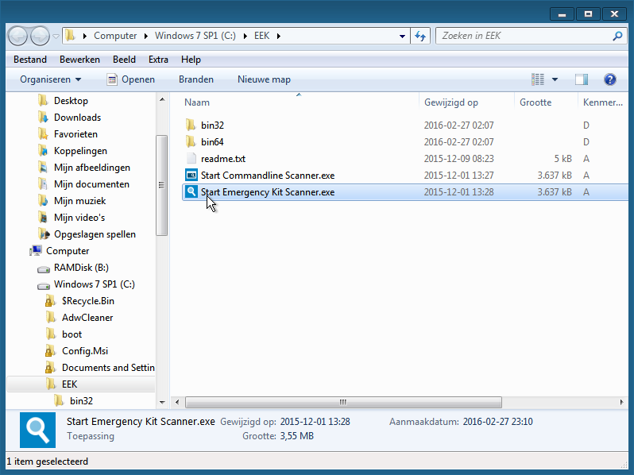Click the Koppelingen folder icon
This screenshot has width=634, height=475.
point(43,151)
